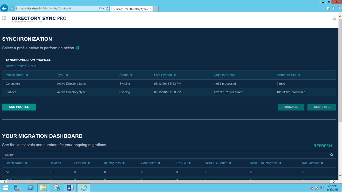
Task: Click the ADD PROFILE button
Action: tap(19, 107)
